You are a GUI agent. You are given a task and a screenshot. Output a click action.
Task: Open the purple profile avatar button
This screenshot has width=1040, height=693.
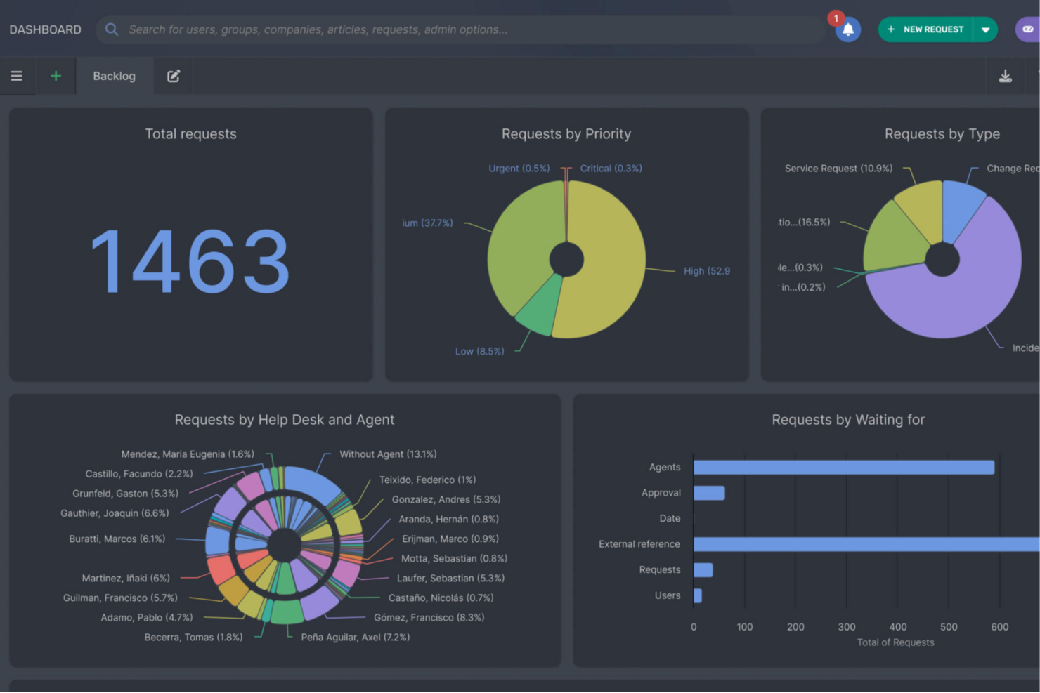(1028, 29)
